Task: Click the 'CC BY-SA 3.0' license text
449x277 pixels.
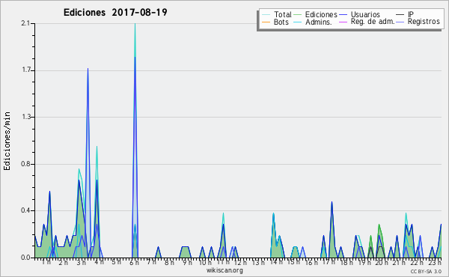Action: click(x=426, y=271)
